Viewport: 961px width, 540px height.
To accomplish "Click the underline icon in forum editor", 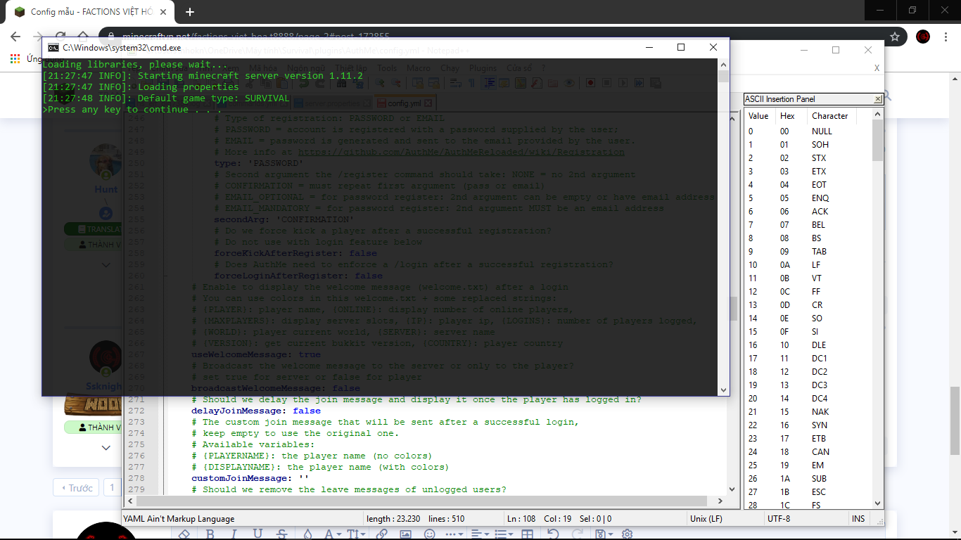I will pos(257,534).
